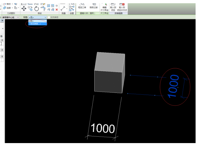This screenshot has width=202, height=146.
Task: Select the <无> option in label list
Action: 32,21
